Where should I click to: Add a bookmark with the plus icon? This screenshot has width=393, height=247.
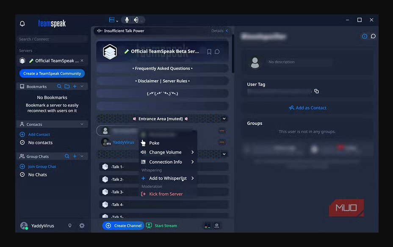75,86
